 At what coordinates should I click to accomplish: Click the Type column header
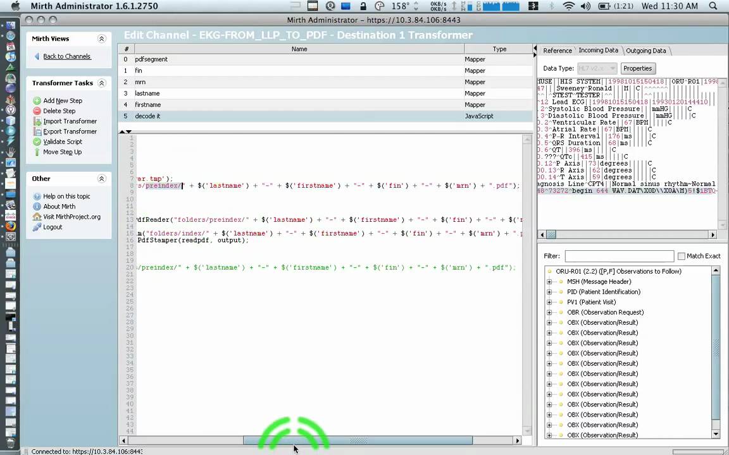click(x=499, y=49)
